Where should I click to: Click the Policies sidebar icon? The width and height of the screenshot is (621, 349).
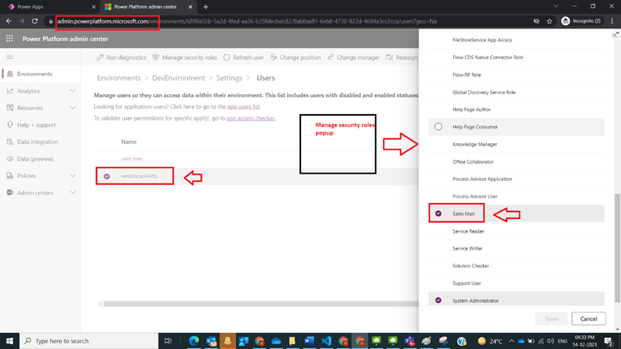[10, 176]
